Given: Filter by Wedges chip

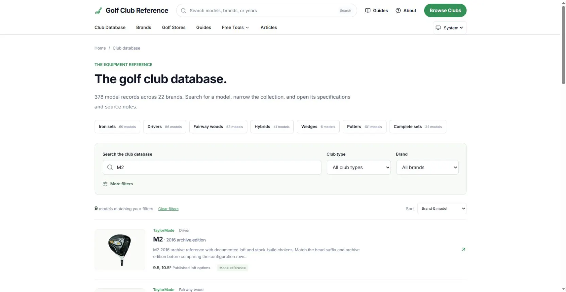Looking at the screenshot, I should pyautogui.click(x=318, y=127).
